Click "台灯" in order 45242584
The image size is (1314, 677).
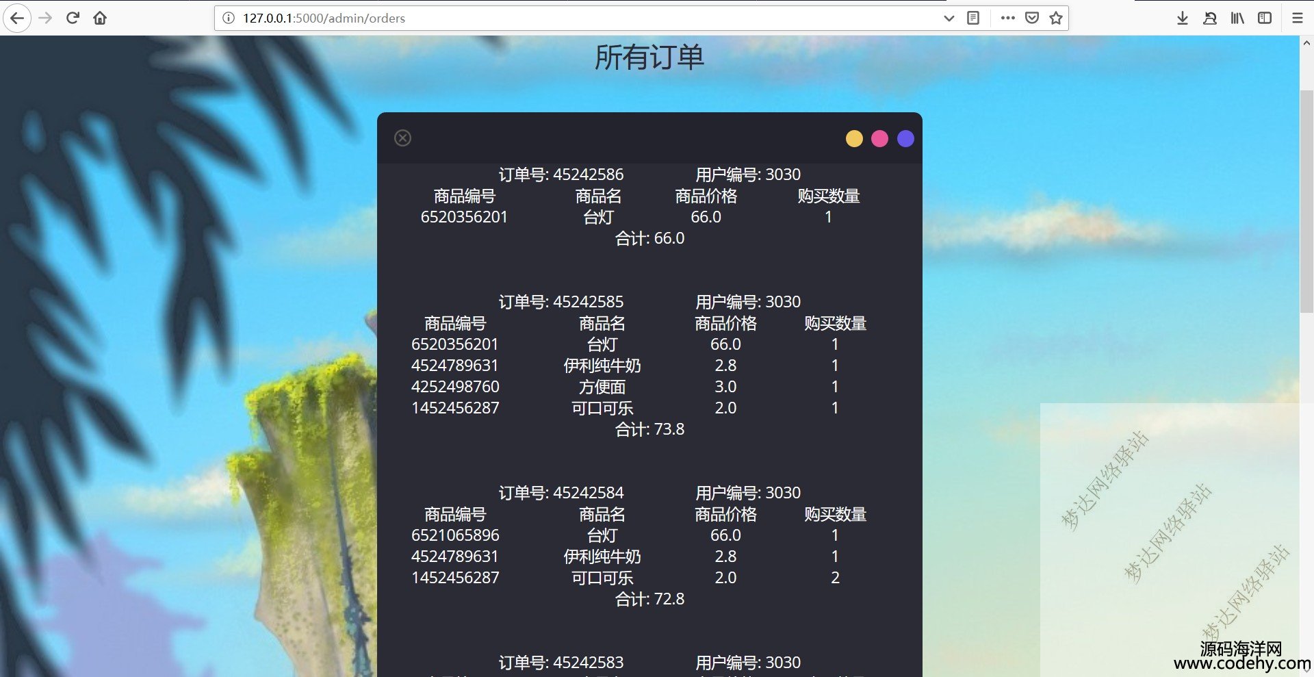(x=602, y=535)
